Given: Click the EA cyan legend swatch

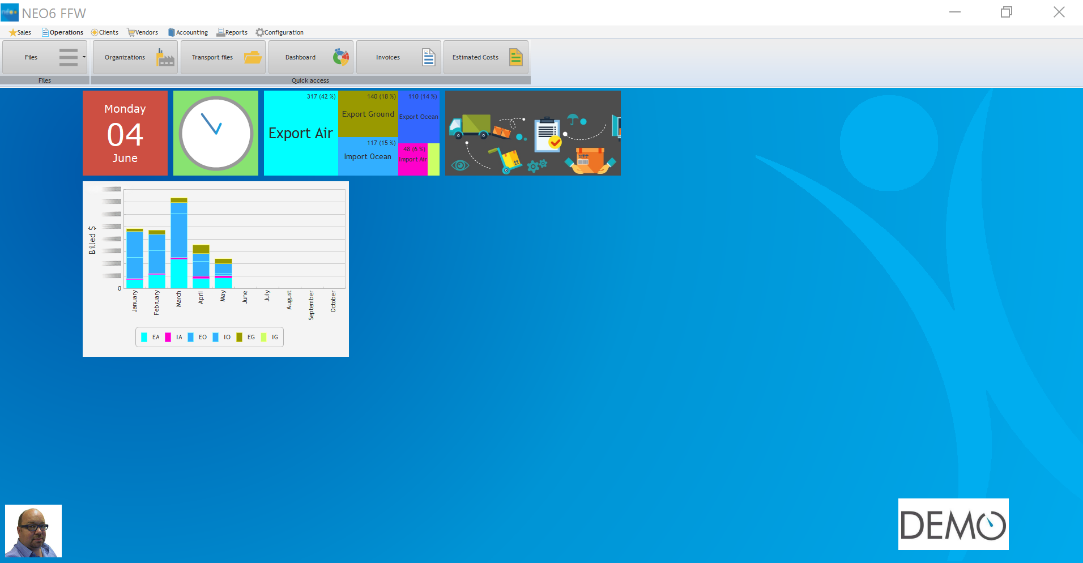Looking at the screenshot, I should click(144, 337).
